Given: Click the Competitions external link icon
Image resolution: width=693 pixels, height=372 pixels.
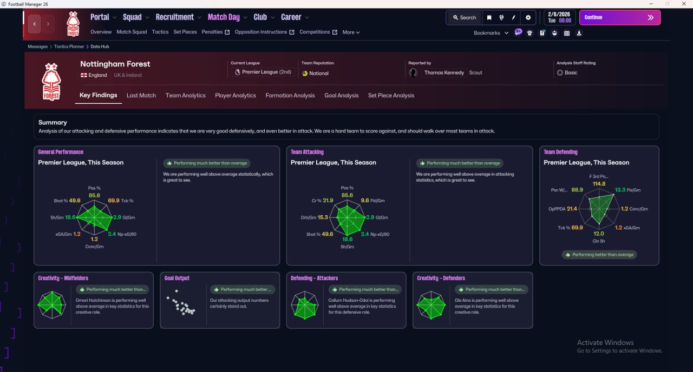Looking at the screenshot, I should click(x=335, y=32).
